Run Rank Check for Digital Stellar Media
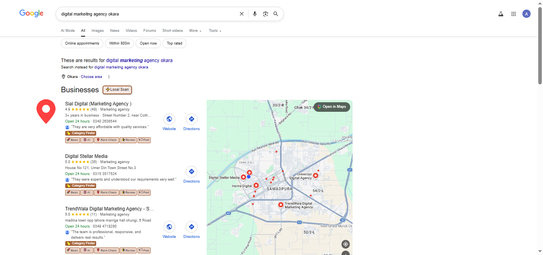The width and height of the screenshot is (543, 255). point(106,193)
